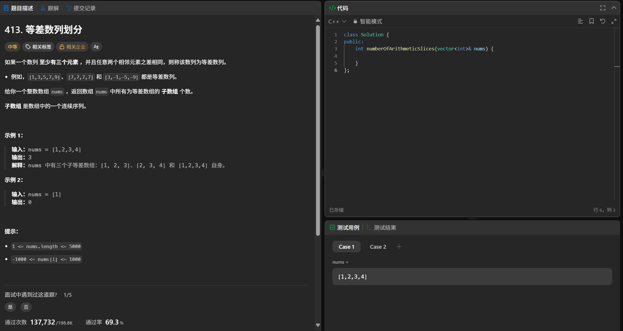Click the lock icon beside 智能模式
The width and height of the screenshot is (623, 331).
[x=355, y=21]
